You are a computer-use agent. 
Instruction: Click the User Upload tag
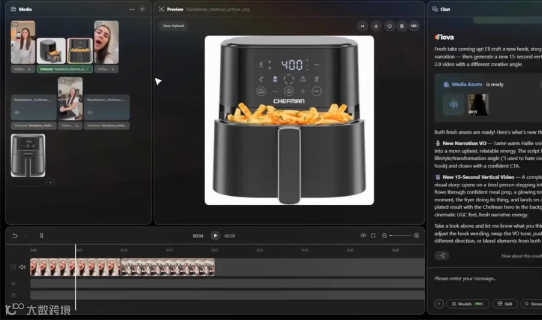pos(173,26)
